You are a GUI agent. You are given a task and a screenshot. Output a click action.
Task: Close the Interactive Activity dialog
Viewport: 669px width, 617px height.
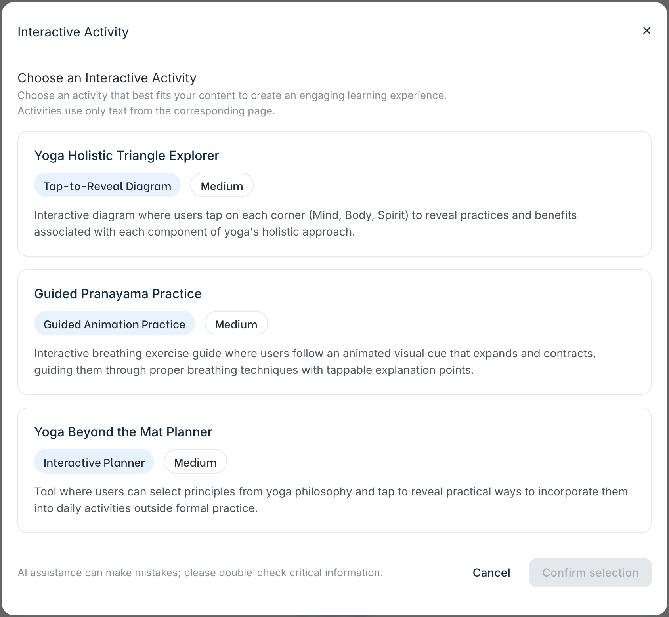tap(646, 31)
